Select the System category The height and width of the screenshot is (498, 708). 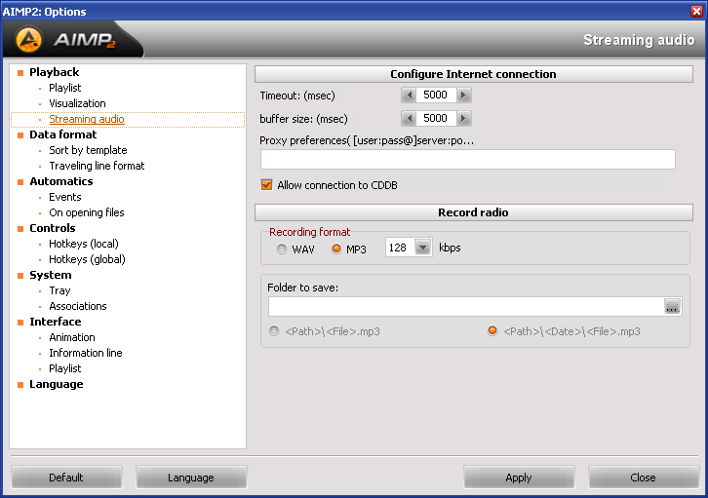[51, 275]
